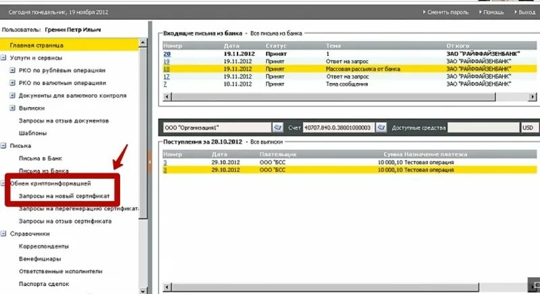Expand РКО по рублёвым операциям
The height and width of the screenshot is (294, 540).
pyautogui.click(x=12, y=70)
